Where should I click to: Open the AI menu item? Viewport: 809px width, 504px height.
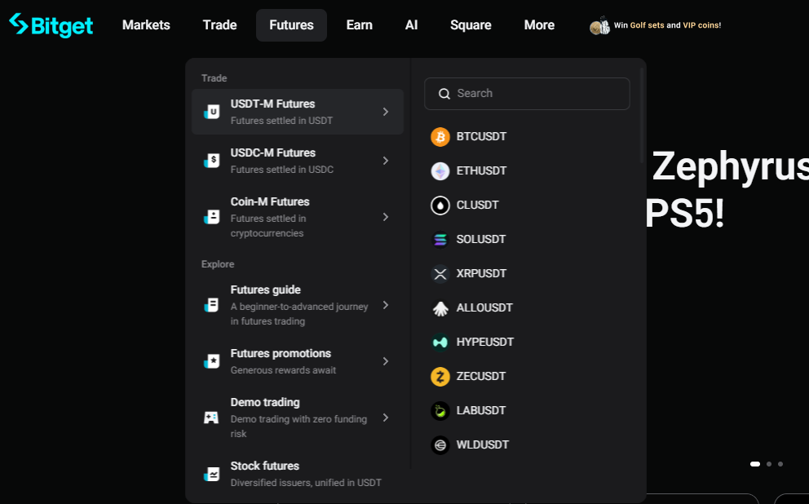[x=411, y=24]
